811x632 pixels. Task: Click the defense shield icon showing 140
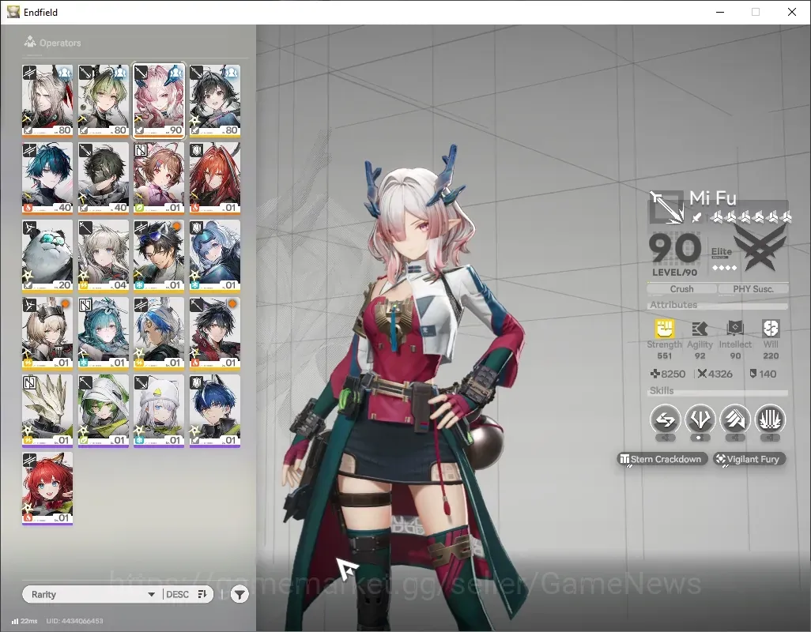753,374
